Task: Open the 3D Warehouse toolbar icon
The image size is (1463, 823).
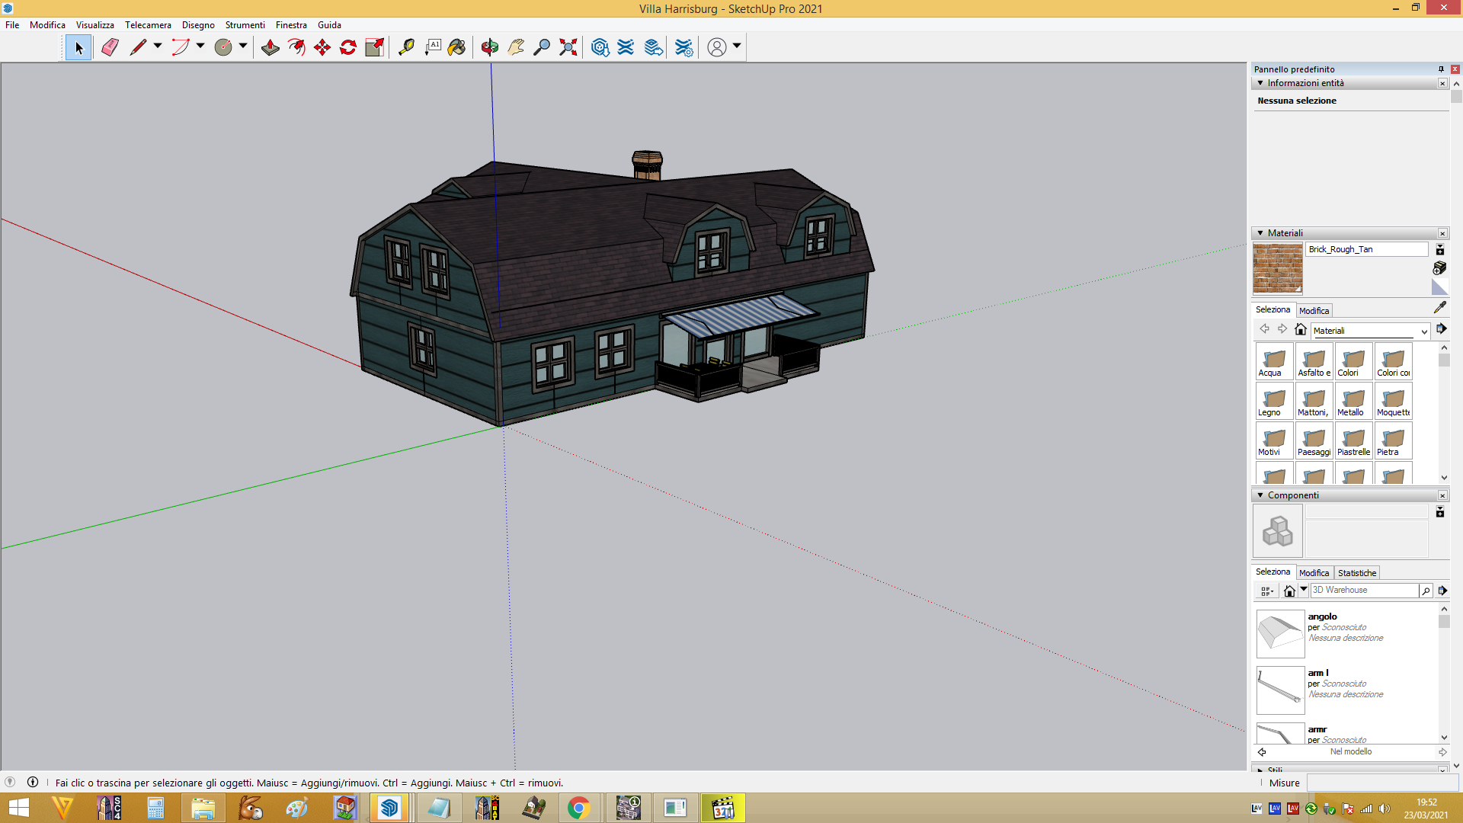Action: (600, 47)
